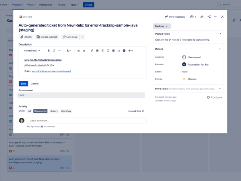Close the Pinned fields panel
The width and height of the screenshot is (241, 181).
coord(220,34)
